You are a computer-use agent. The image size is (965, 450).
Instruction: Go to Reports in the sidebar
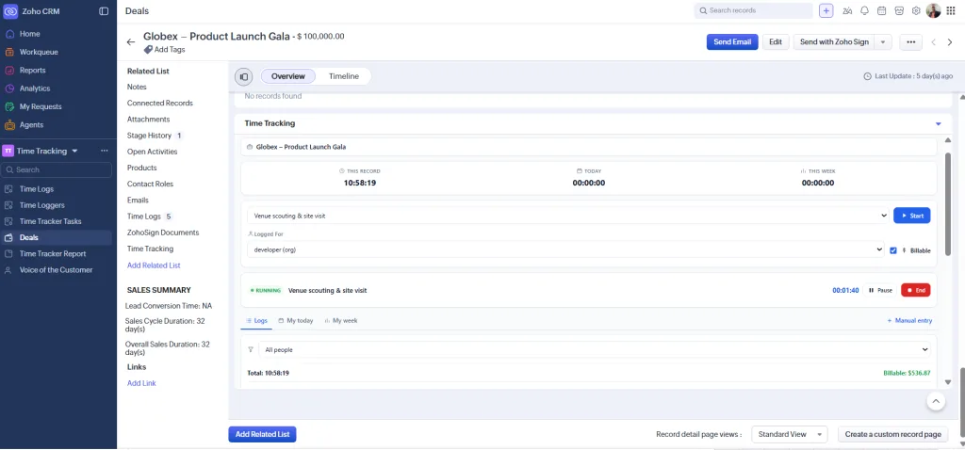[x=32, y=70]
